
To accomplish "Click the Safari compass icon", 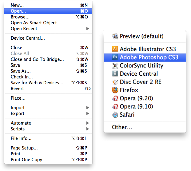I will (x=115, y=115).
